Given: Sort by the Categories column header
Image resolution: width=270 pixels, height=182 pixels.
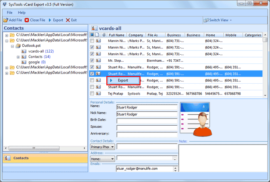Looking at the screenshot, I should 253,35.
